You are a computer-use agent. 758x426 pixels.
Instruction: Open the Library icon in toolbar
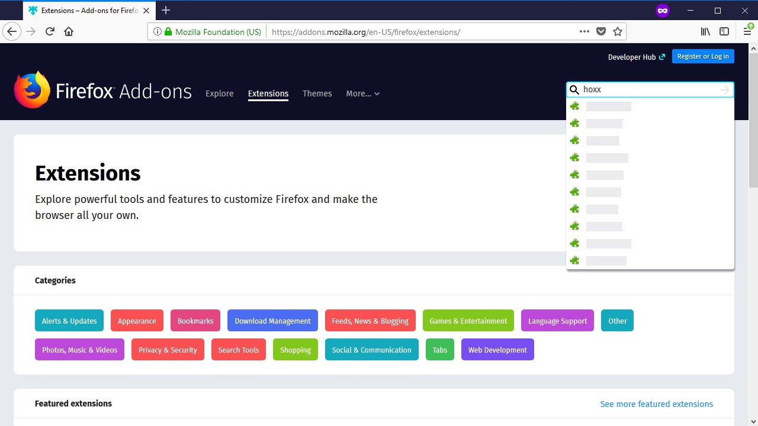click(705, 32)
